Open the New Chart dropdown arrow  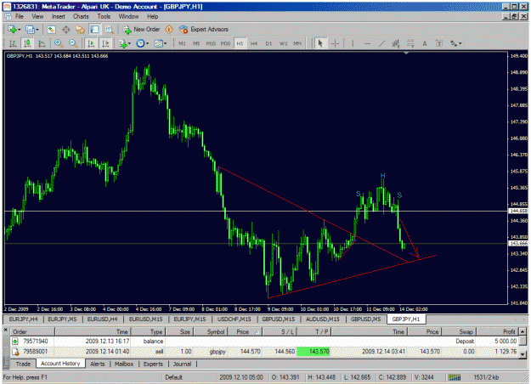tap(19, 30)
